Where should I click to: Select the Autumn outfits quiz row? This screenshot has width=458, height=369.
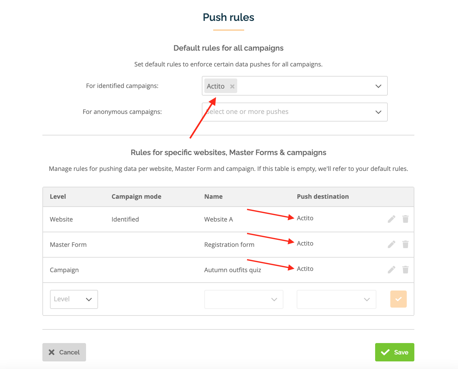pyautogui.click(x=228, y=270)
